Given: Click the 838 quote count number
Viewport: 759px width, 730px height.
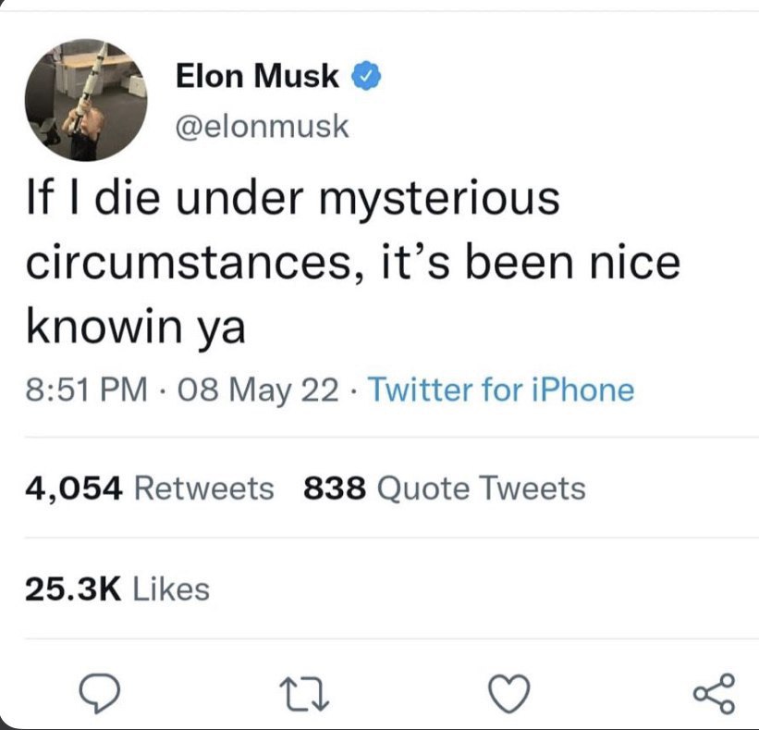Looking at the screenshot, I should tap(335, 488).
